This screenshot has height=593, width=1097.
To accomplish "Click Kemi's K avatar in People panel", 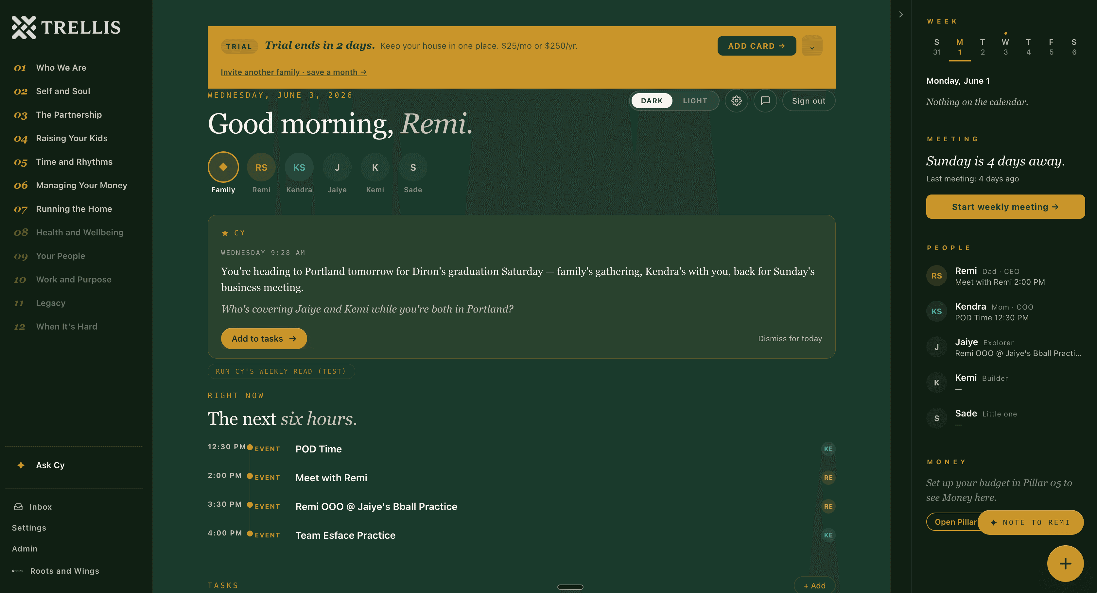I will coord(936,383).
